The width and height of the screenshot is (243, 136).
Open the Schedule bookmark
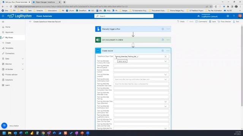click(38, 11)
